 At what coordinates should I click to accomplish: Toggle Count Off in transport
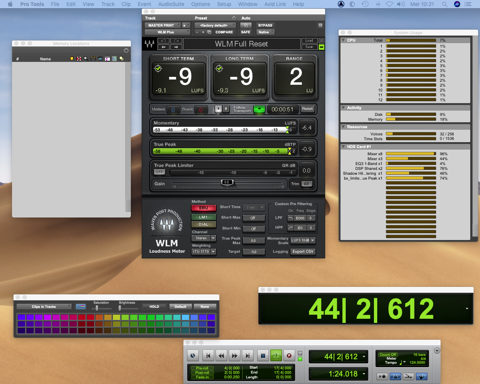pos(388,354)
